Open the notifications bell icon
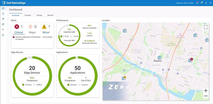 click(x=197, y=3)
